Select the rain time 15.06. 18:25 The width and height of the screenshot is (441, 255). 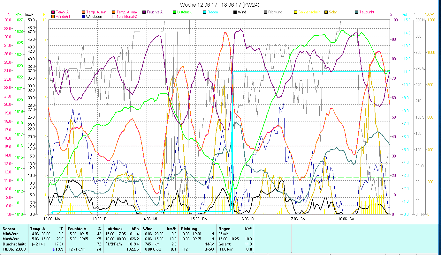pyautogui.click(x=229, y=239)
